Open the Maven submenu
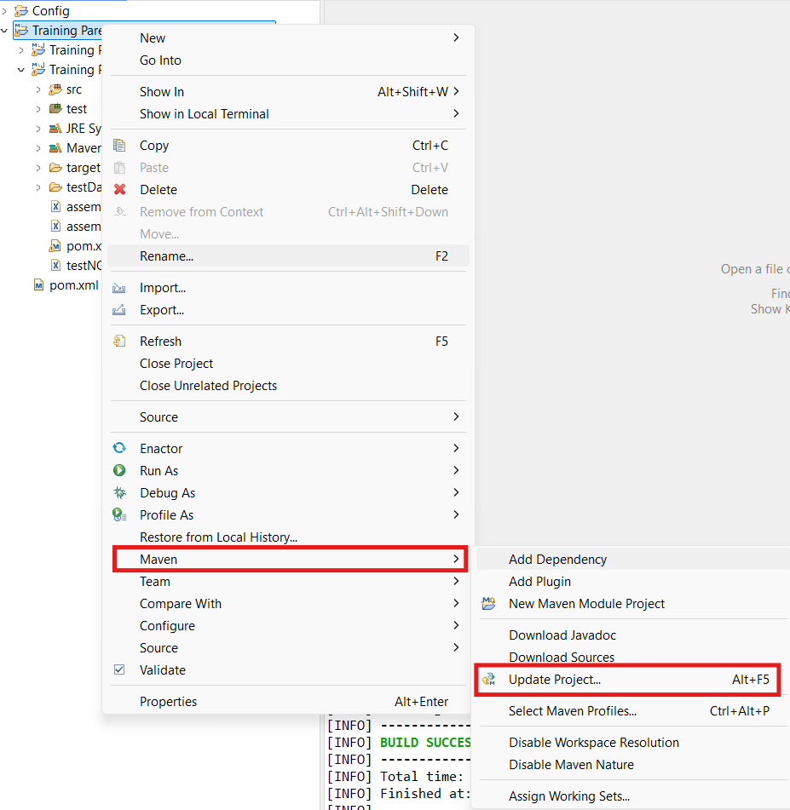The height and width of the screenshot is (810, 790). point(290,560)
